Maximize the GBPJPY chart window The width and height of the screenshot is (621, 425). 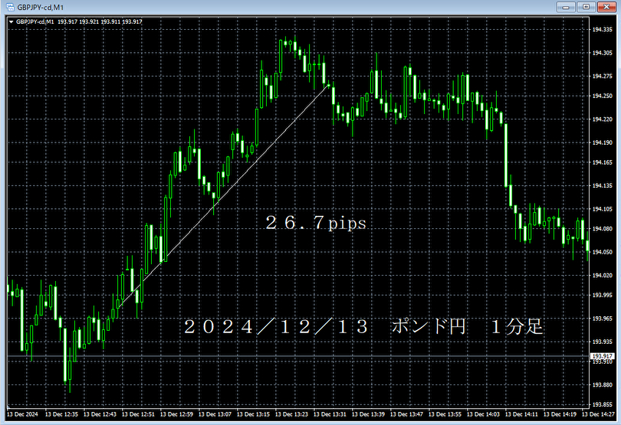586,7
